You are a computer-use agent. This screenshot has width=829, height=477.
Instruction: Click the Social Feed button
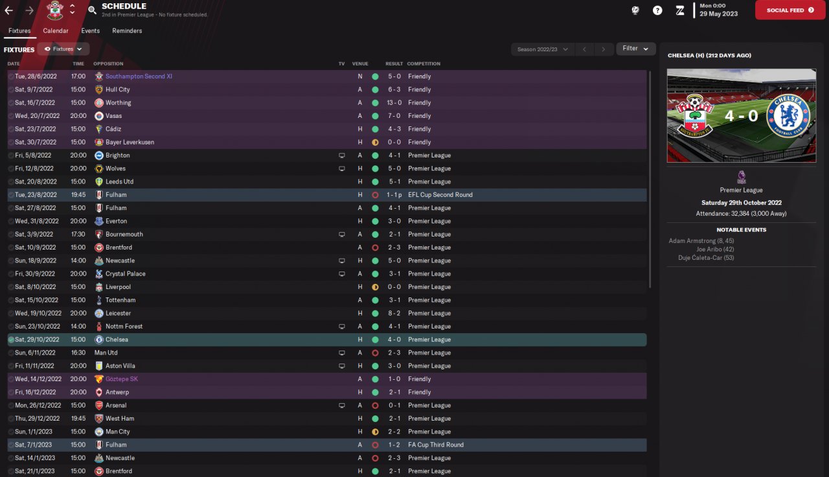(789, 10)
